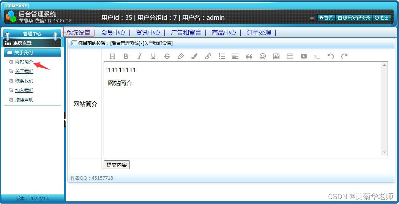Viewport: 399px width, 204px height.
Task: Go to 商品中心 tab
Action: click(x=224, y=33)
